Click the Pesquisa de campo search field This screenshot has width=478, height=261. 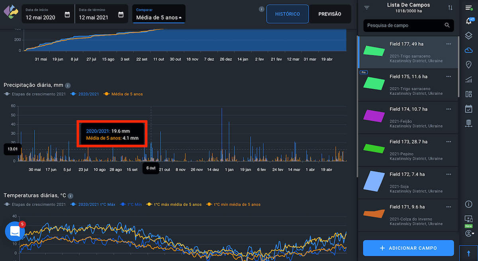click(404, 25)
